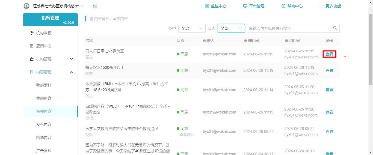Screen dimensions: 373x155
Task: Click the 状态 column header
Action: 180,41
